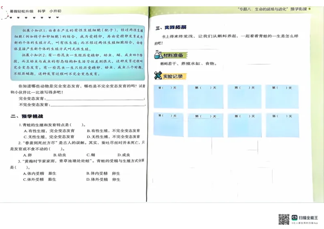
Task: Click the header 专题八:生命的延续与进化
Action: coord(263,9)
